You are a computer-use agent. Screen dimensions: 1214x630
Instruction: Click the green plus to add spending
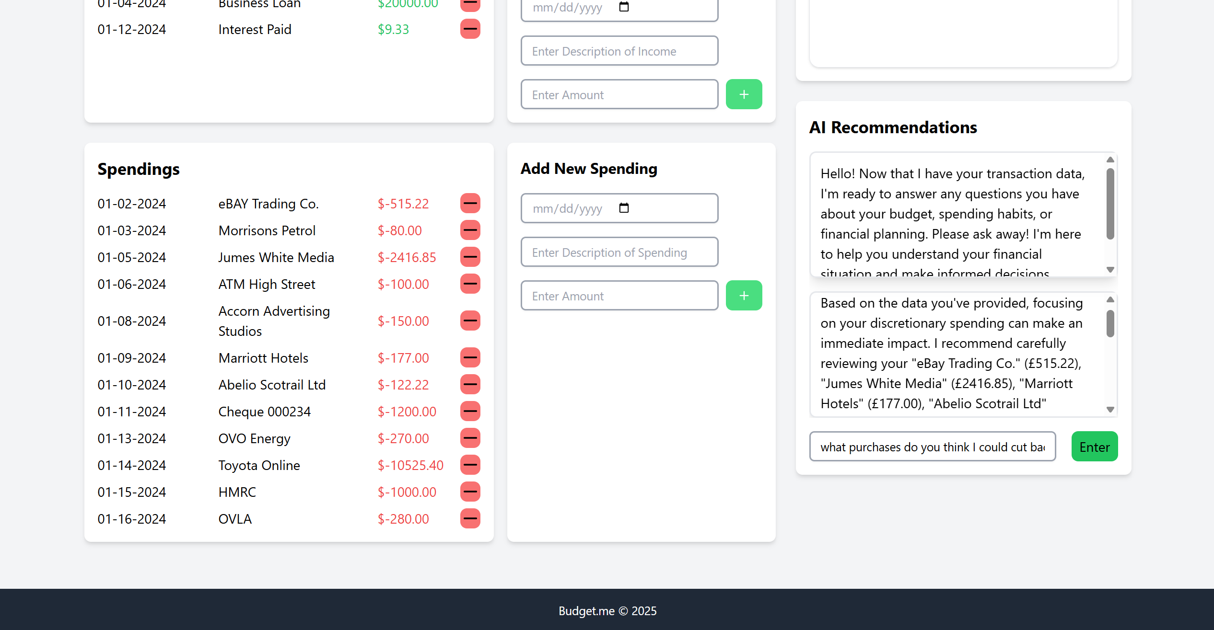click(744, 296)
